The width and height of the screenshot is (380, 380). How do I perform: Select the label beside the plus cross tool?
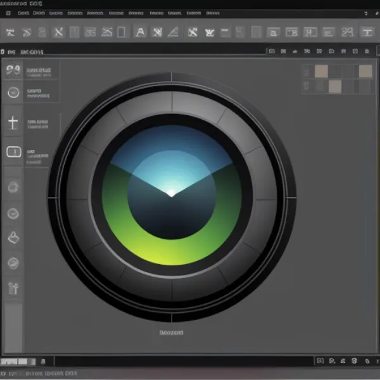[x=38, y=124]
